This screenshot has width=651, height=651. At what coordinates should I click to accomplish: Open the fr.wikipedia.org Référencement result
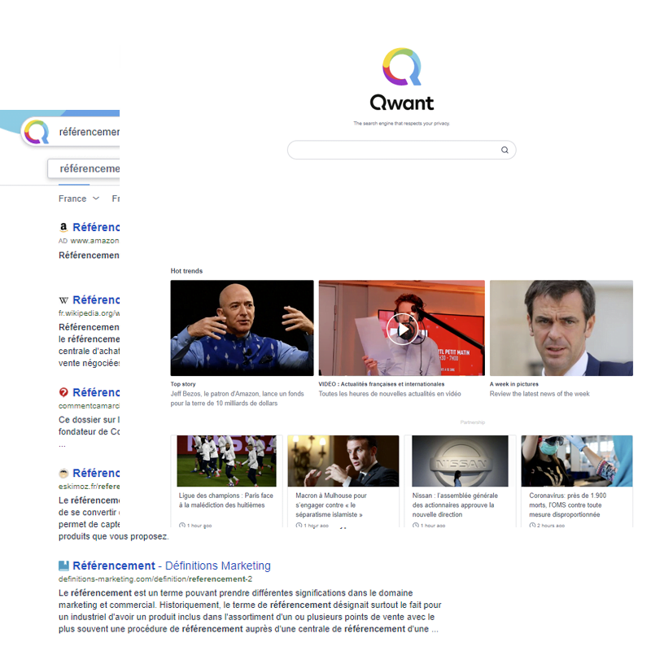pos(96,299)
